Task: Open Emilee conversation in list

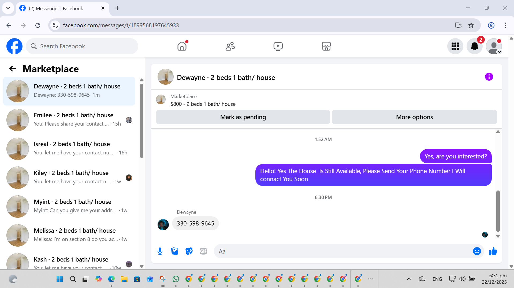Action: (x=69, y=120)
